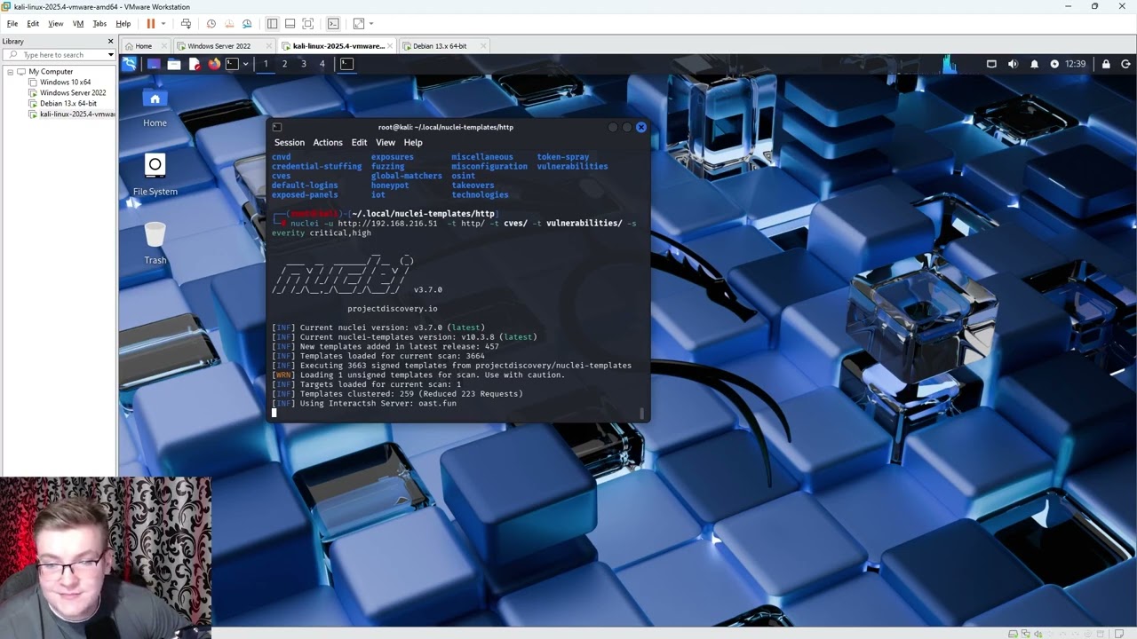Open notifications bell icon in Kali

(x=1034, y=64)
